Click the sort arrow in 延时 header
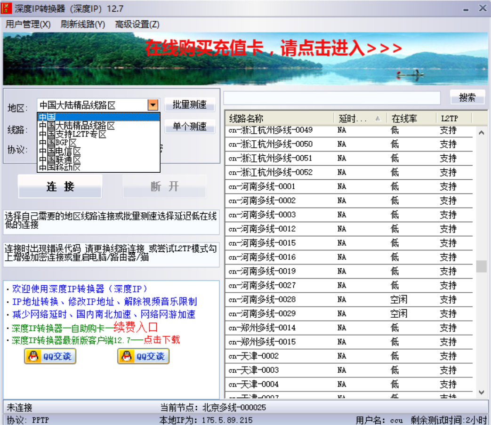Image resolution: width=491 pixels, height=425 pixels. tap(378, 118)
